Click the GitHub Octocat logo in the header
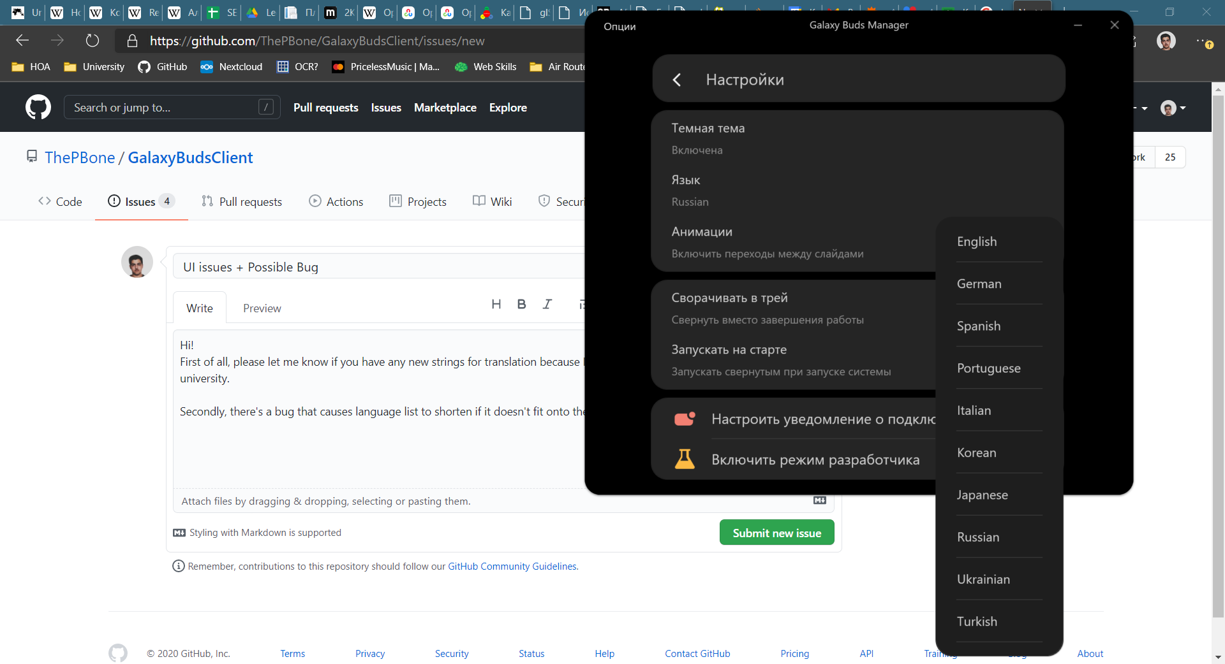 coord(38,107)
